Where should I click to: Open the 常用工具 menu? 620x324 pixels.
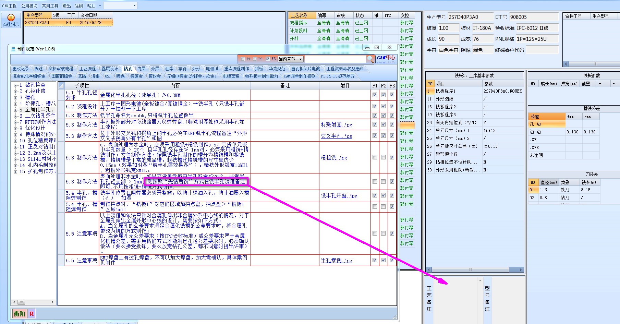point(50,6)
